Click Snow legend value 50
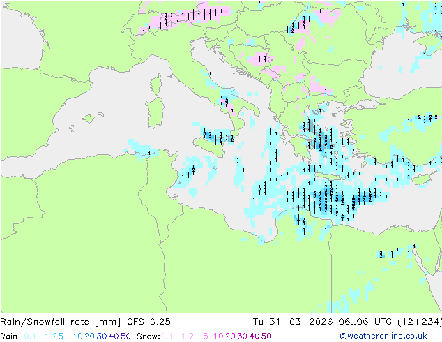The width and height of the screenshot is (442, 342). click(266, 336)
